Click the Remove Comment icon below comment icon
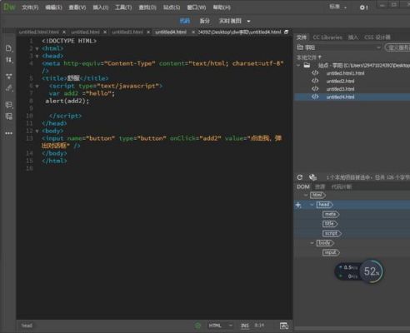This screenshot has width=410, height=333. [x=8, y=117]
